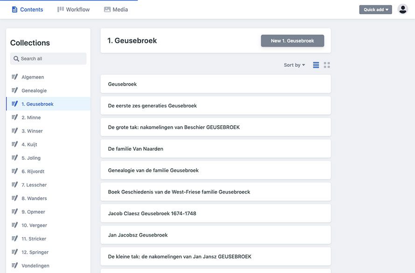Open Boek Geschiedenis van de West-Friese familie entry
The image size is (415, 273).
click(216, 192)
